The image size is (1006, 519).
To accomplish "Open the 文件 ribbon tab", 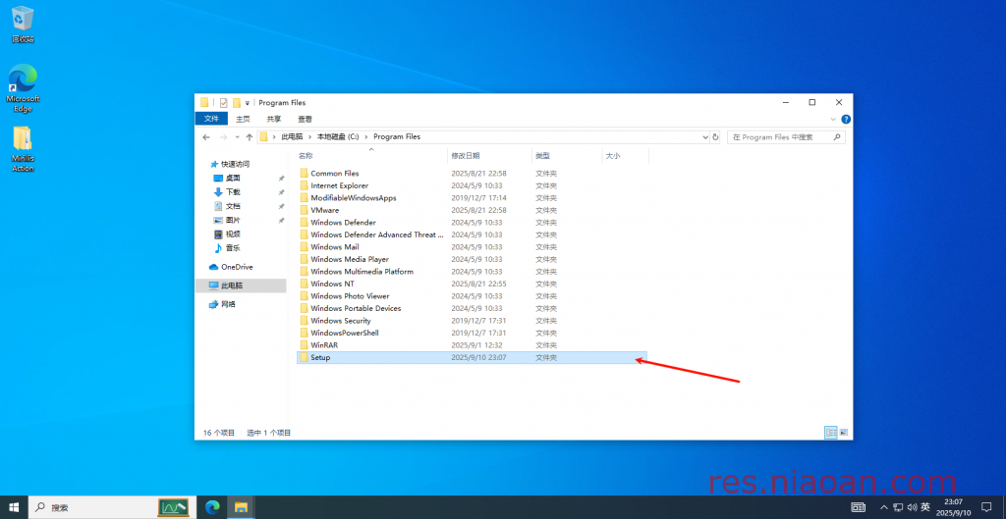I will [x=211, y=119].
